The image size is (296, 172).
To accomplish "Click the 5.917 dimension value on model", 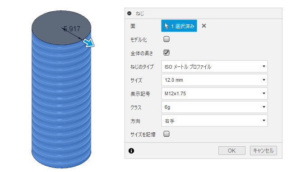I will [x=72, y=29].
